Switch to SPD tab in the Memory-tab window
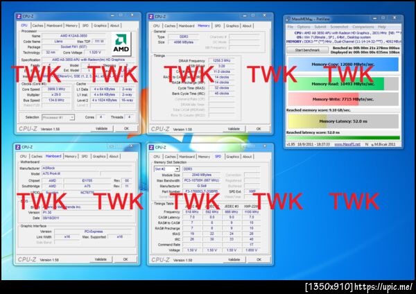 [218, 26]
